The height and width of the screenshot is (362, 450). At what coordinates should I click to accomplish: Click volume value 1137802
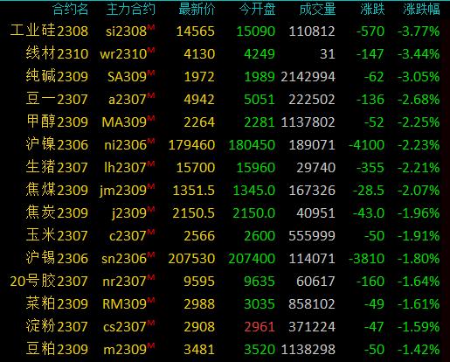[308, 122]
